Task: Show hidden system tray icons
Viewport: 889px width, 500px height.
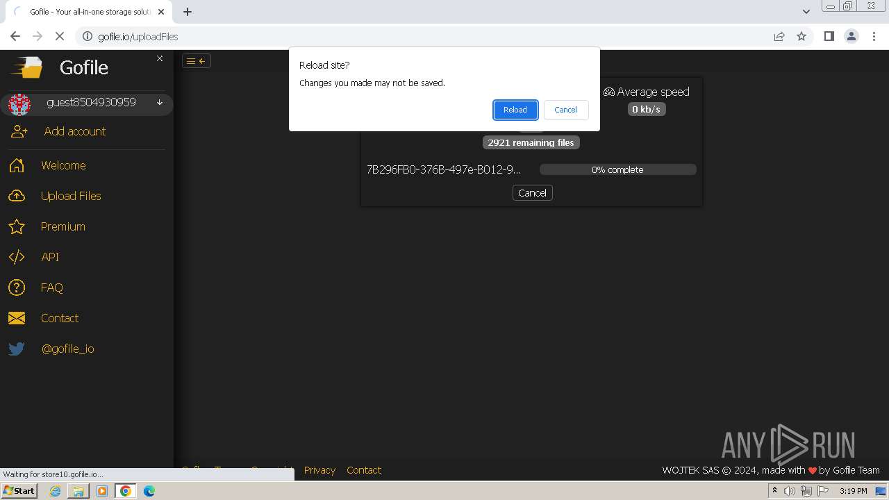Action: 774,491
